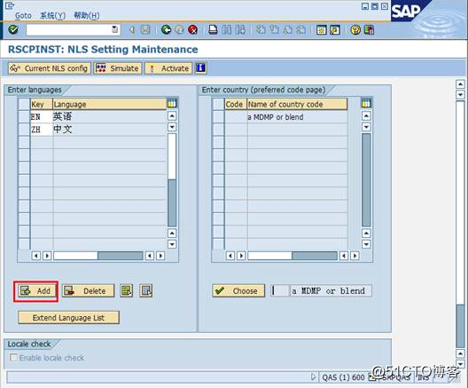468x388 pixels.
Task: Click the Name of country code header
Action: [x=297, y=104]
